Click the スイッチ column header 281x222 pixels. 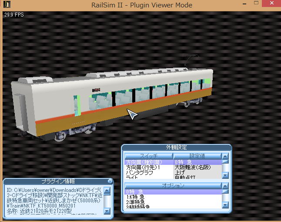click(149, 156)
